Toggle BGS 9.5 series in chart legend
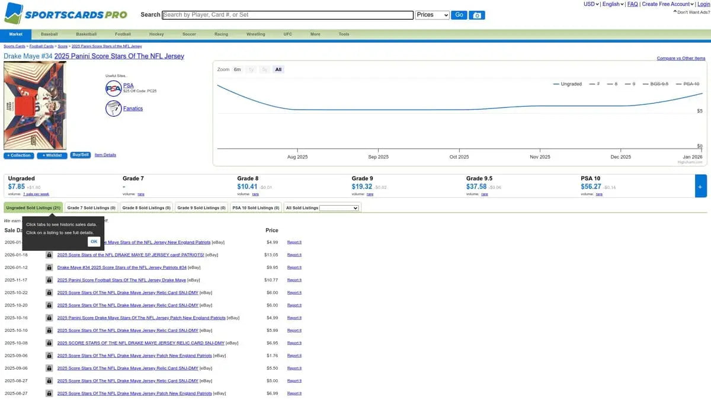 [x=655, y=84]
